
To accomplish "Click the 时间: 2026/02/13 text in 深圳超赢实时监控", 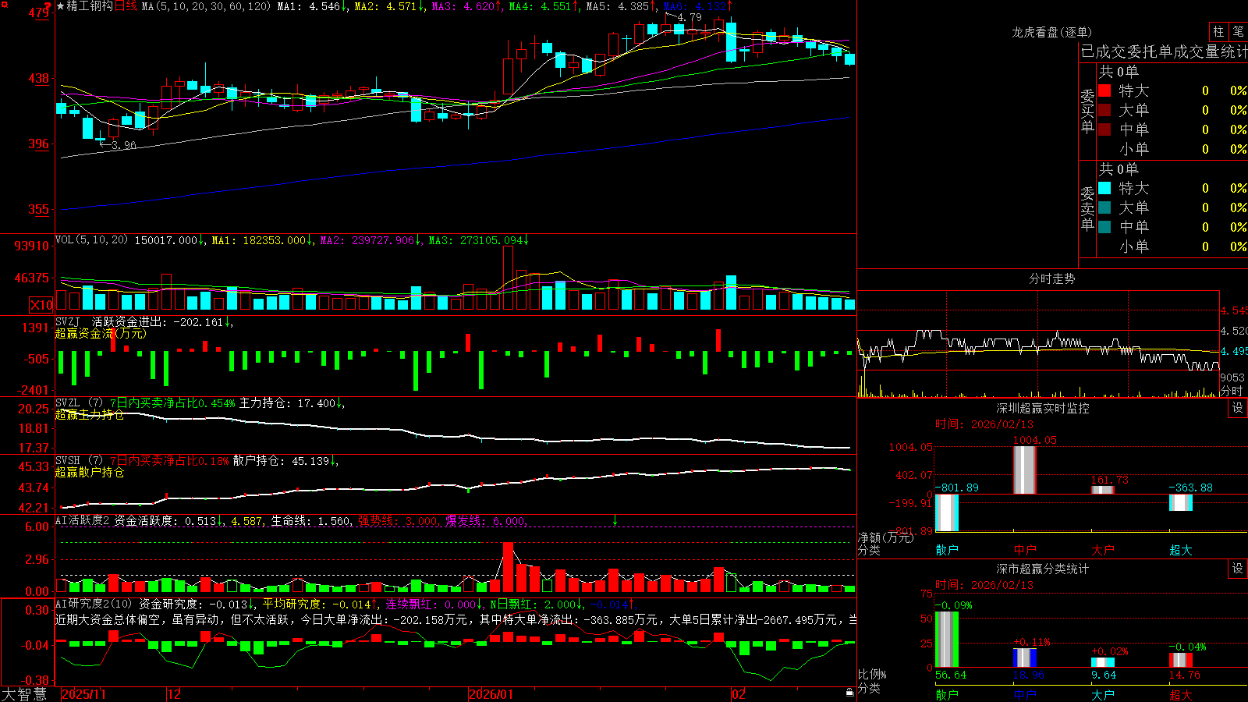I will 984,424.
